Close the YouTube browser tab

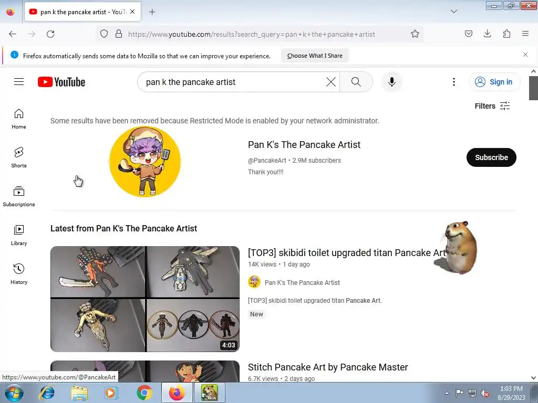click(132, 12)
